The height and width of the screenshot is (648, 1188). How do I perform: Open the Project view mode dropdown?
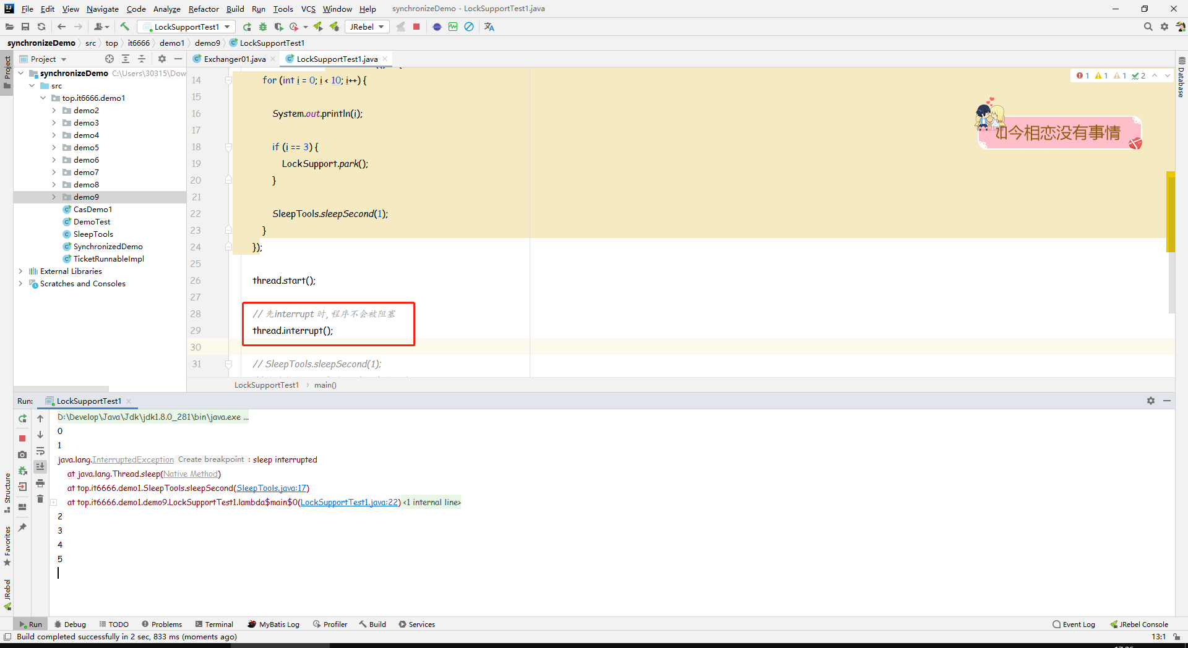point(43,59)
